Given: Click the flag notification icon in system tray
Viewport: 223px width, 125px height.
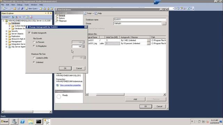Looking at the screenshot, I should [x=195, y=122].
